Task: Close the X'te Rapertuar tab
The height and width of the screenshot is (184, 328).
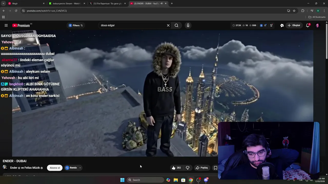Action: pos(125,4)
